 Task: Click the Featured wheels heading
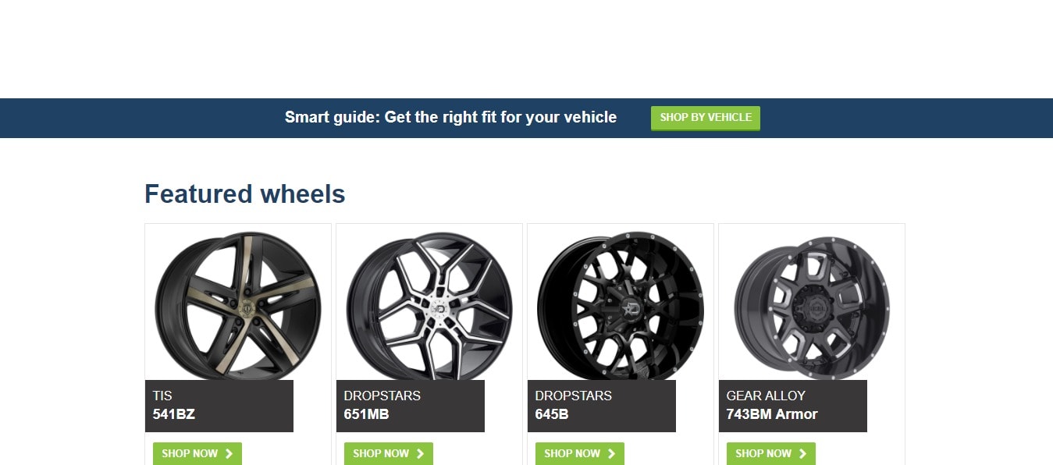tap(245, 193)
